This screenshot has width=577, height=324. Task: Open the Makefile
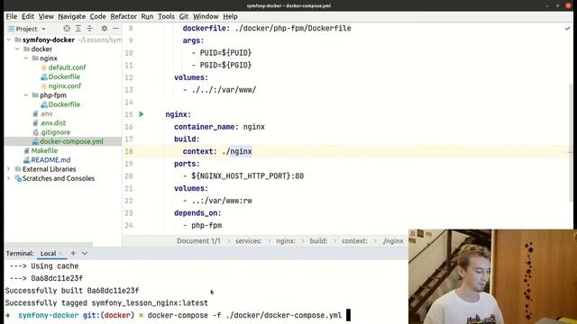[44, 150]
